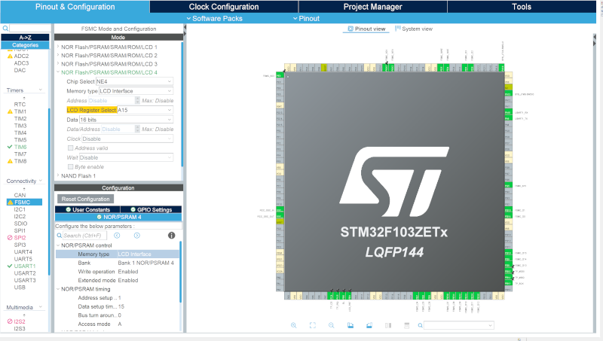The height and width of the screenshot is (341, 603).
Task: Expand NOR Flash/PSRAM/SRAM/ROM/LCD 1
Action: (58, 47)
